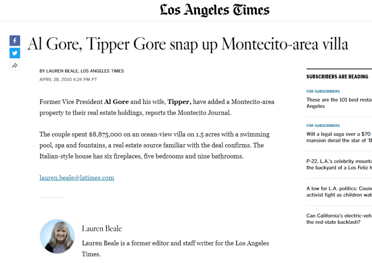This screenshot has height=263, width=372.
Task: Open the Lauren Beale author name below photo
Action: pos(102,228)
